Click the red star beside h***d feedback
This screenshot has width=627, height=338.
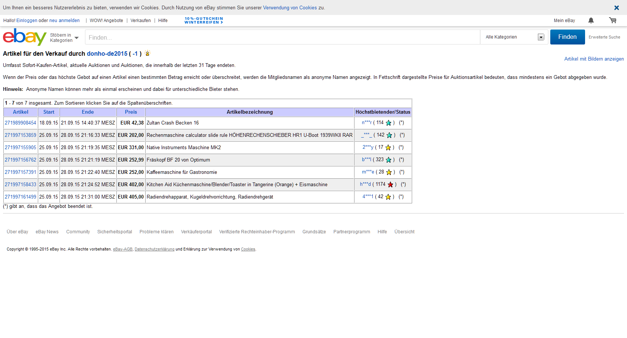coord(390,185)
